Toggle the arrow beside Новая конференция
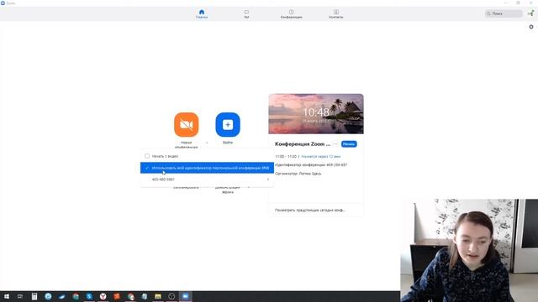 (x=207, y=143)
